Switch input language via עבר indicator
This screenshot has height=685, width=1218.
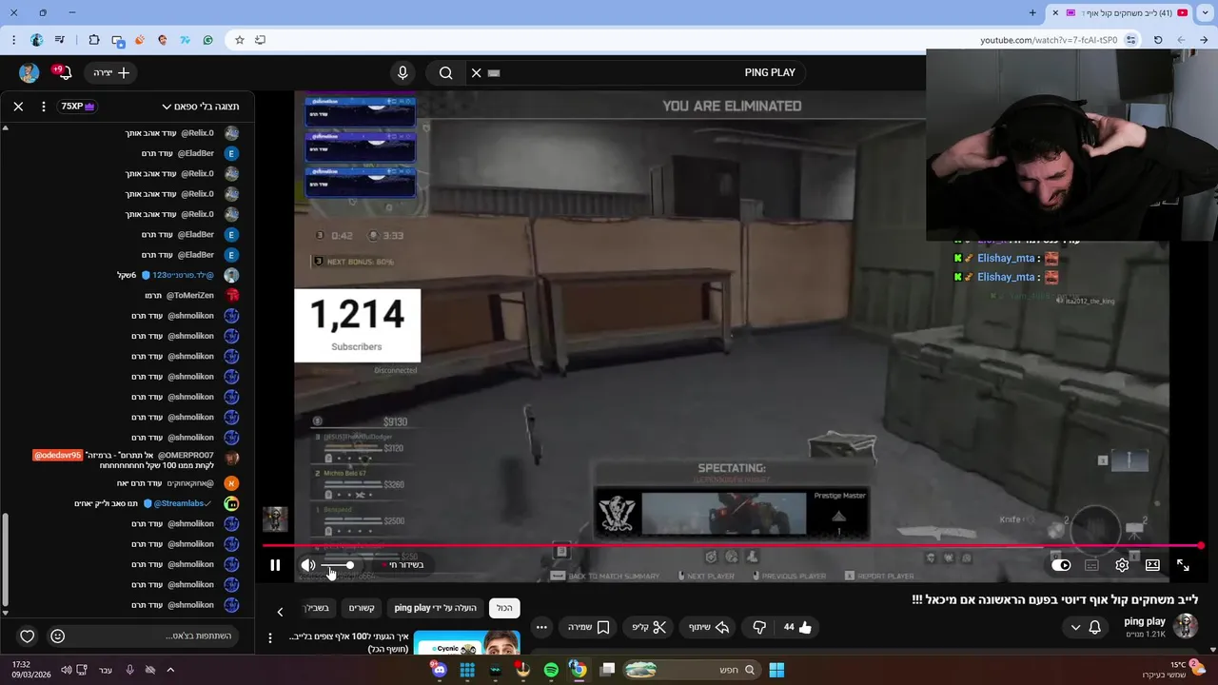pyautogui.click(x=106, y=670)
